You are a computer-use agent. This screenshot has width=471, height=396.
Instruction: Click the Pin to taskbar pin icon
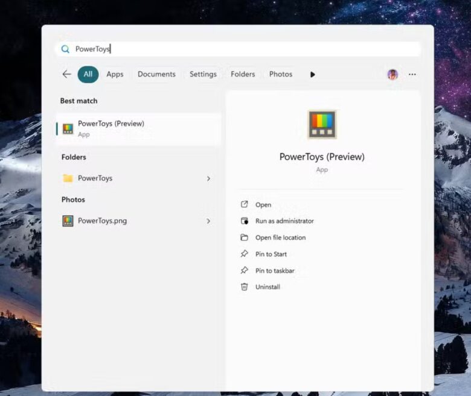click(x=245, y=271)
